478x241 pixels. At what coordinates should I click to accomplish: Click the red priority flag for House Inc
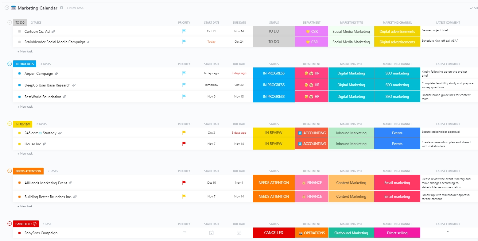pos(184,143)
